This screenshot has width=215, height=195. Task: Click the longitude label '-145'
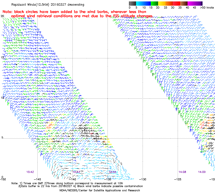click(37, 179)
